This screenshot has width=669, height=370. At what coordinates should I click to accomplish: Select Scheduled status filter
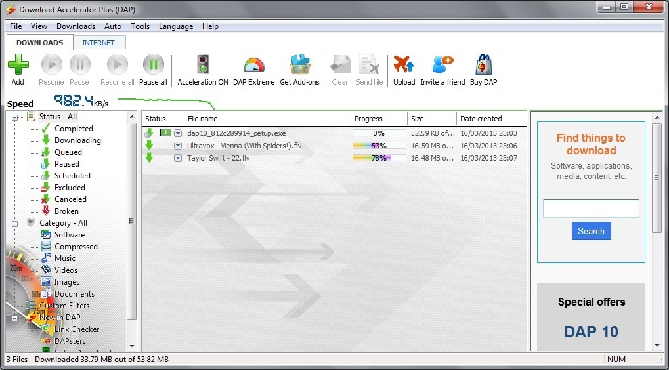(72, 176)
